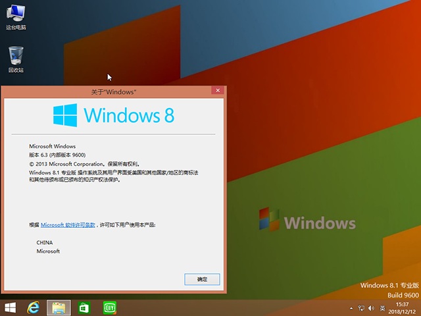The image size is (421, 316).
Task: Open File Explorer in the taskbar
Action: point(59,307)
